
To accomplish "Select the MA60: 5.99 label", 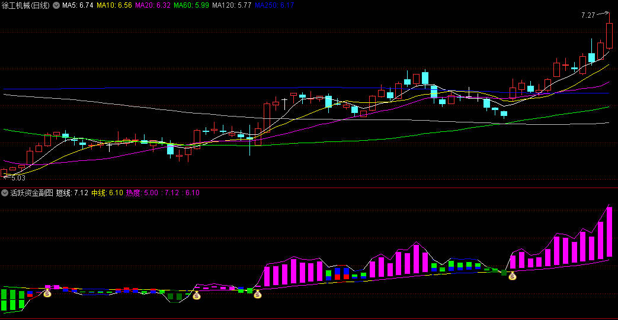I will pyautogui.click(x=191, y=5).
